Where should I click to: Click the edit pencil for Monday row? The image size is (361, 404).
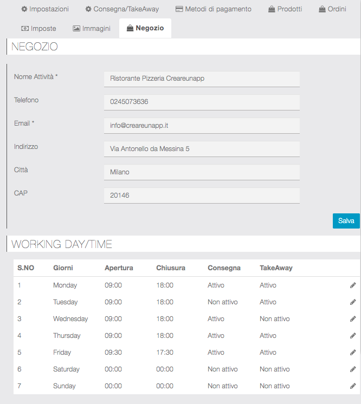(x=353, y=285)
